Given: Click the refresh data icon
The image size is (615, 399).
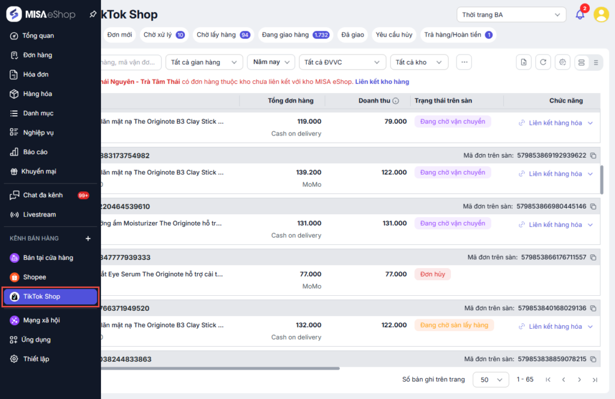Looking at the screenshot, I should coord(543,62).
